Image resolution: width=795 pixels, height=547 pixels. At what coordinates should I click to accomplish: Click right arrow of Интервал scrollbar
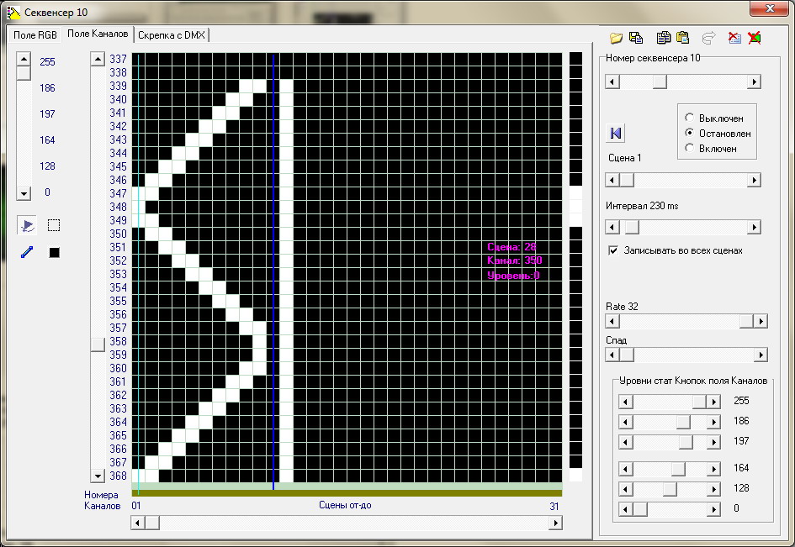click(x=754, y=228)
